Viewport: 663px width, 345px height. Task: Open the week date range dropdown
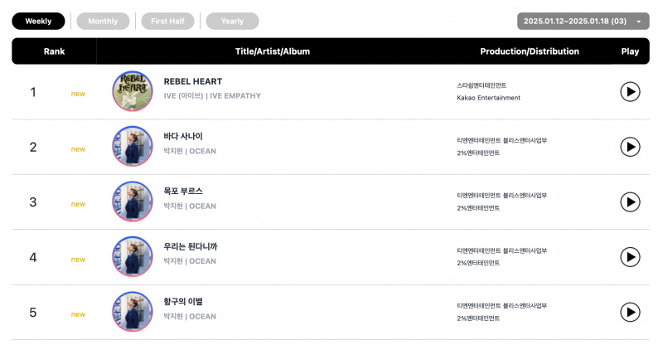click(583, 22)
